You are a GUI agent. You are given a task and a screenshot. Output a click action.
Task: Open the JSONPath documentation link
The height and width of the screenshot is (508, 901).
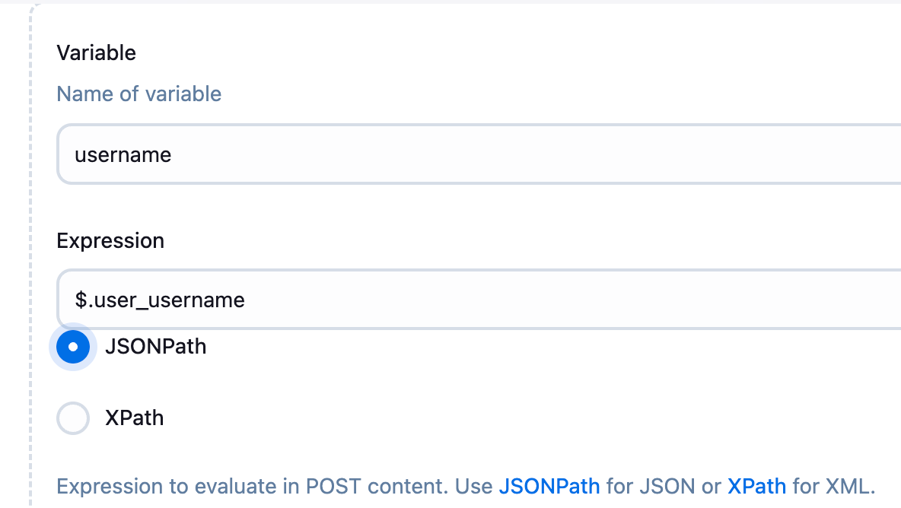pyautogui.click(x=549, y=486)
